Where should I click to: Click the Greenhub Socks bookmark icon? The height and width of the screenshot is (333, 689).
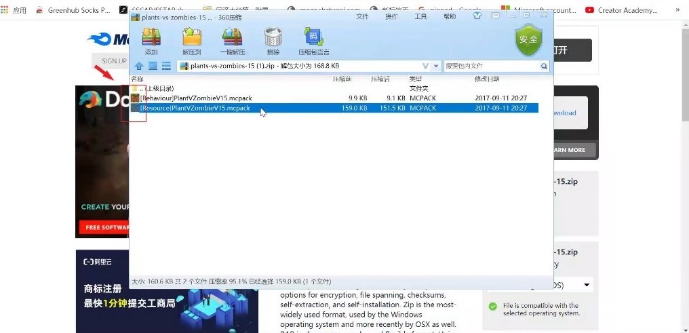39,9
